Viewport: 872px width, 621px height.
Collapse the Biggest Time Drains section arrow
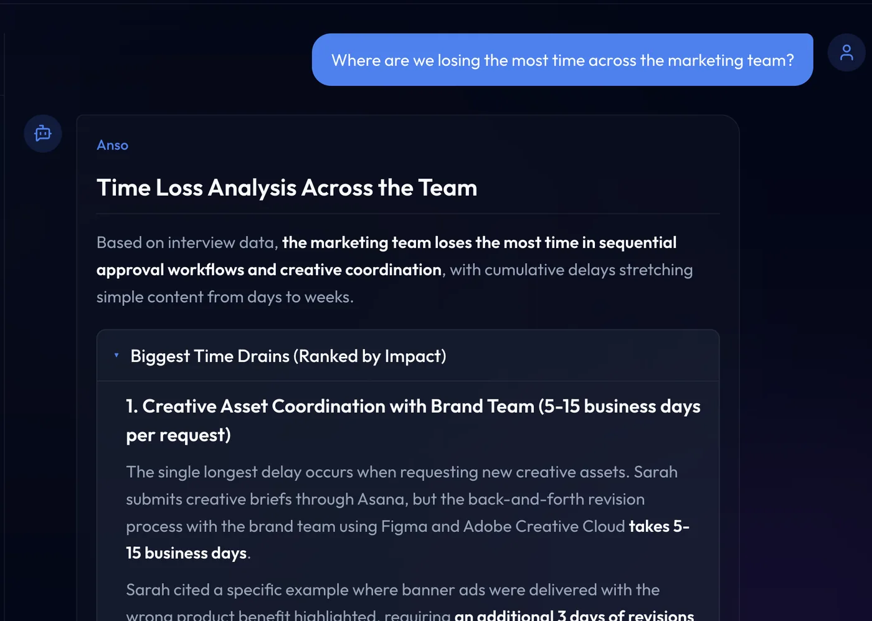tap(116, 356)
